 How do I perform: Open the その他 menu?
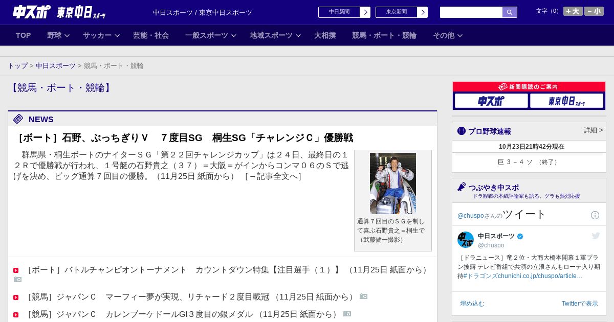[444, 35]
